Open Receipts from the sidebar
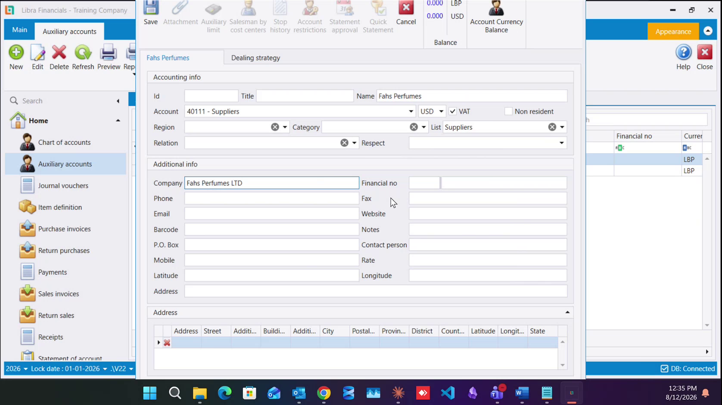The height and width of the screenshot is (405, 722). point(50,337)
